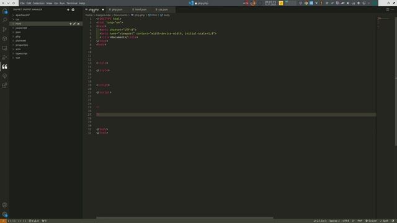Click the editor vertical scrollbar

(x=396, y=81)
